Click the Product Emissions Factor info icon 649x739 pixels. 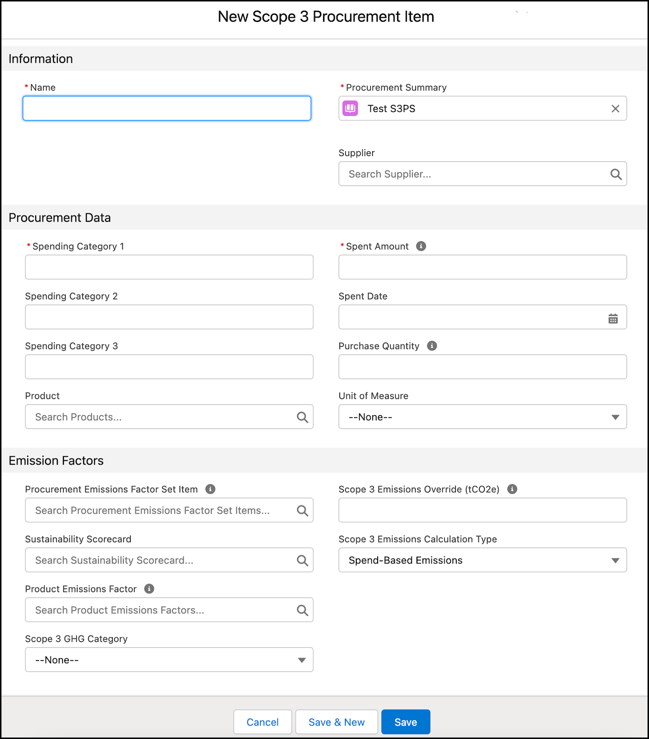(x=149, y=589)
